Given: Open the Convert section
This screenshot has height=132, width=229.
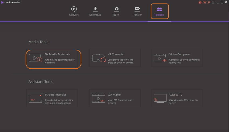Looking at the screenshot, I should (x=74, y=11).
